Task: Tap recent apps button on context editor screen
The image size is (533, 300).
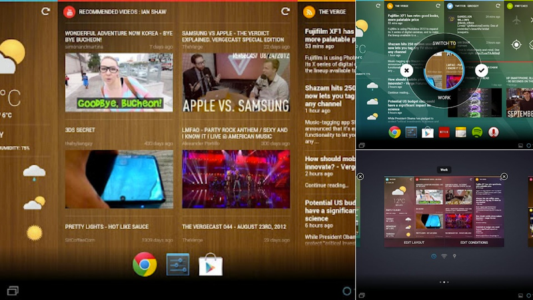Action: [x=362, y=295]
